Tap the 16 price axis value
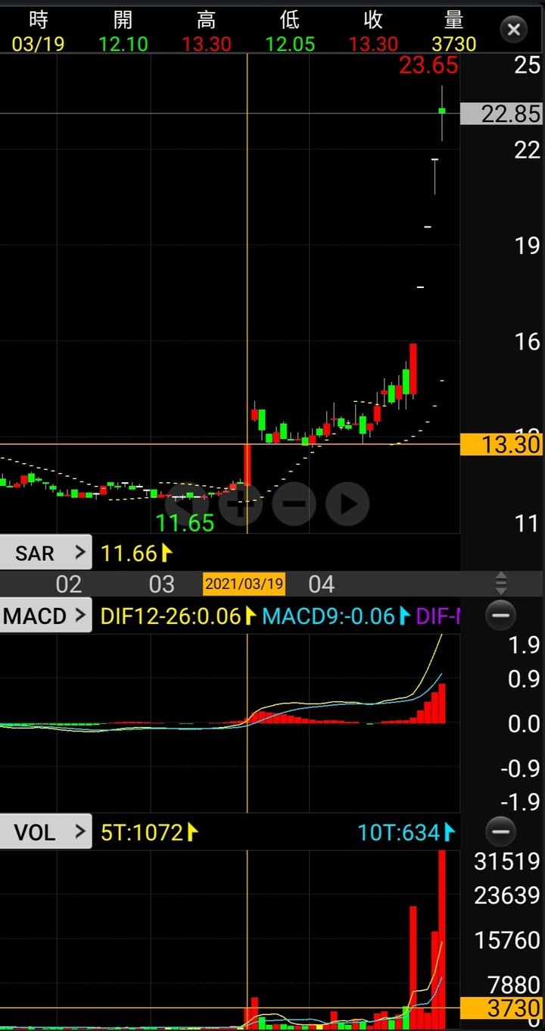The height and width of the screenshot is (1031, 545). coord(527,342)
